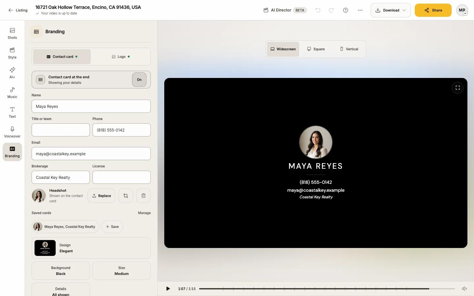
Task: Toggle contact card at the end On
Action: point(139,80)
